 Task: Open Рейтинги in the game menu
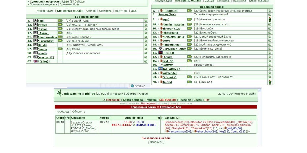click(185, 100)
